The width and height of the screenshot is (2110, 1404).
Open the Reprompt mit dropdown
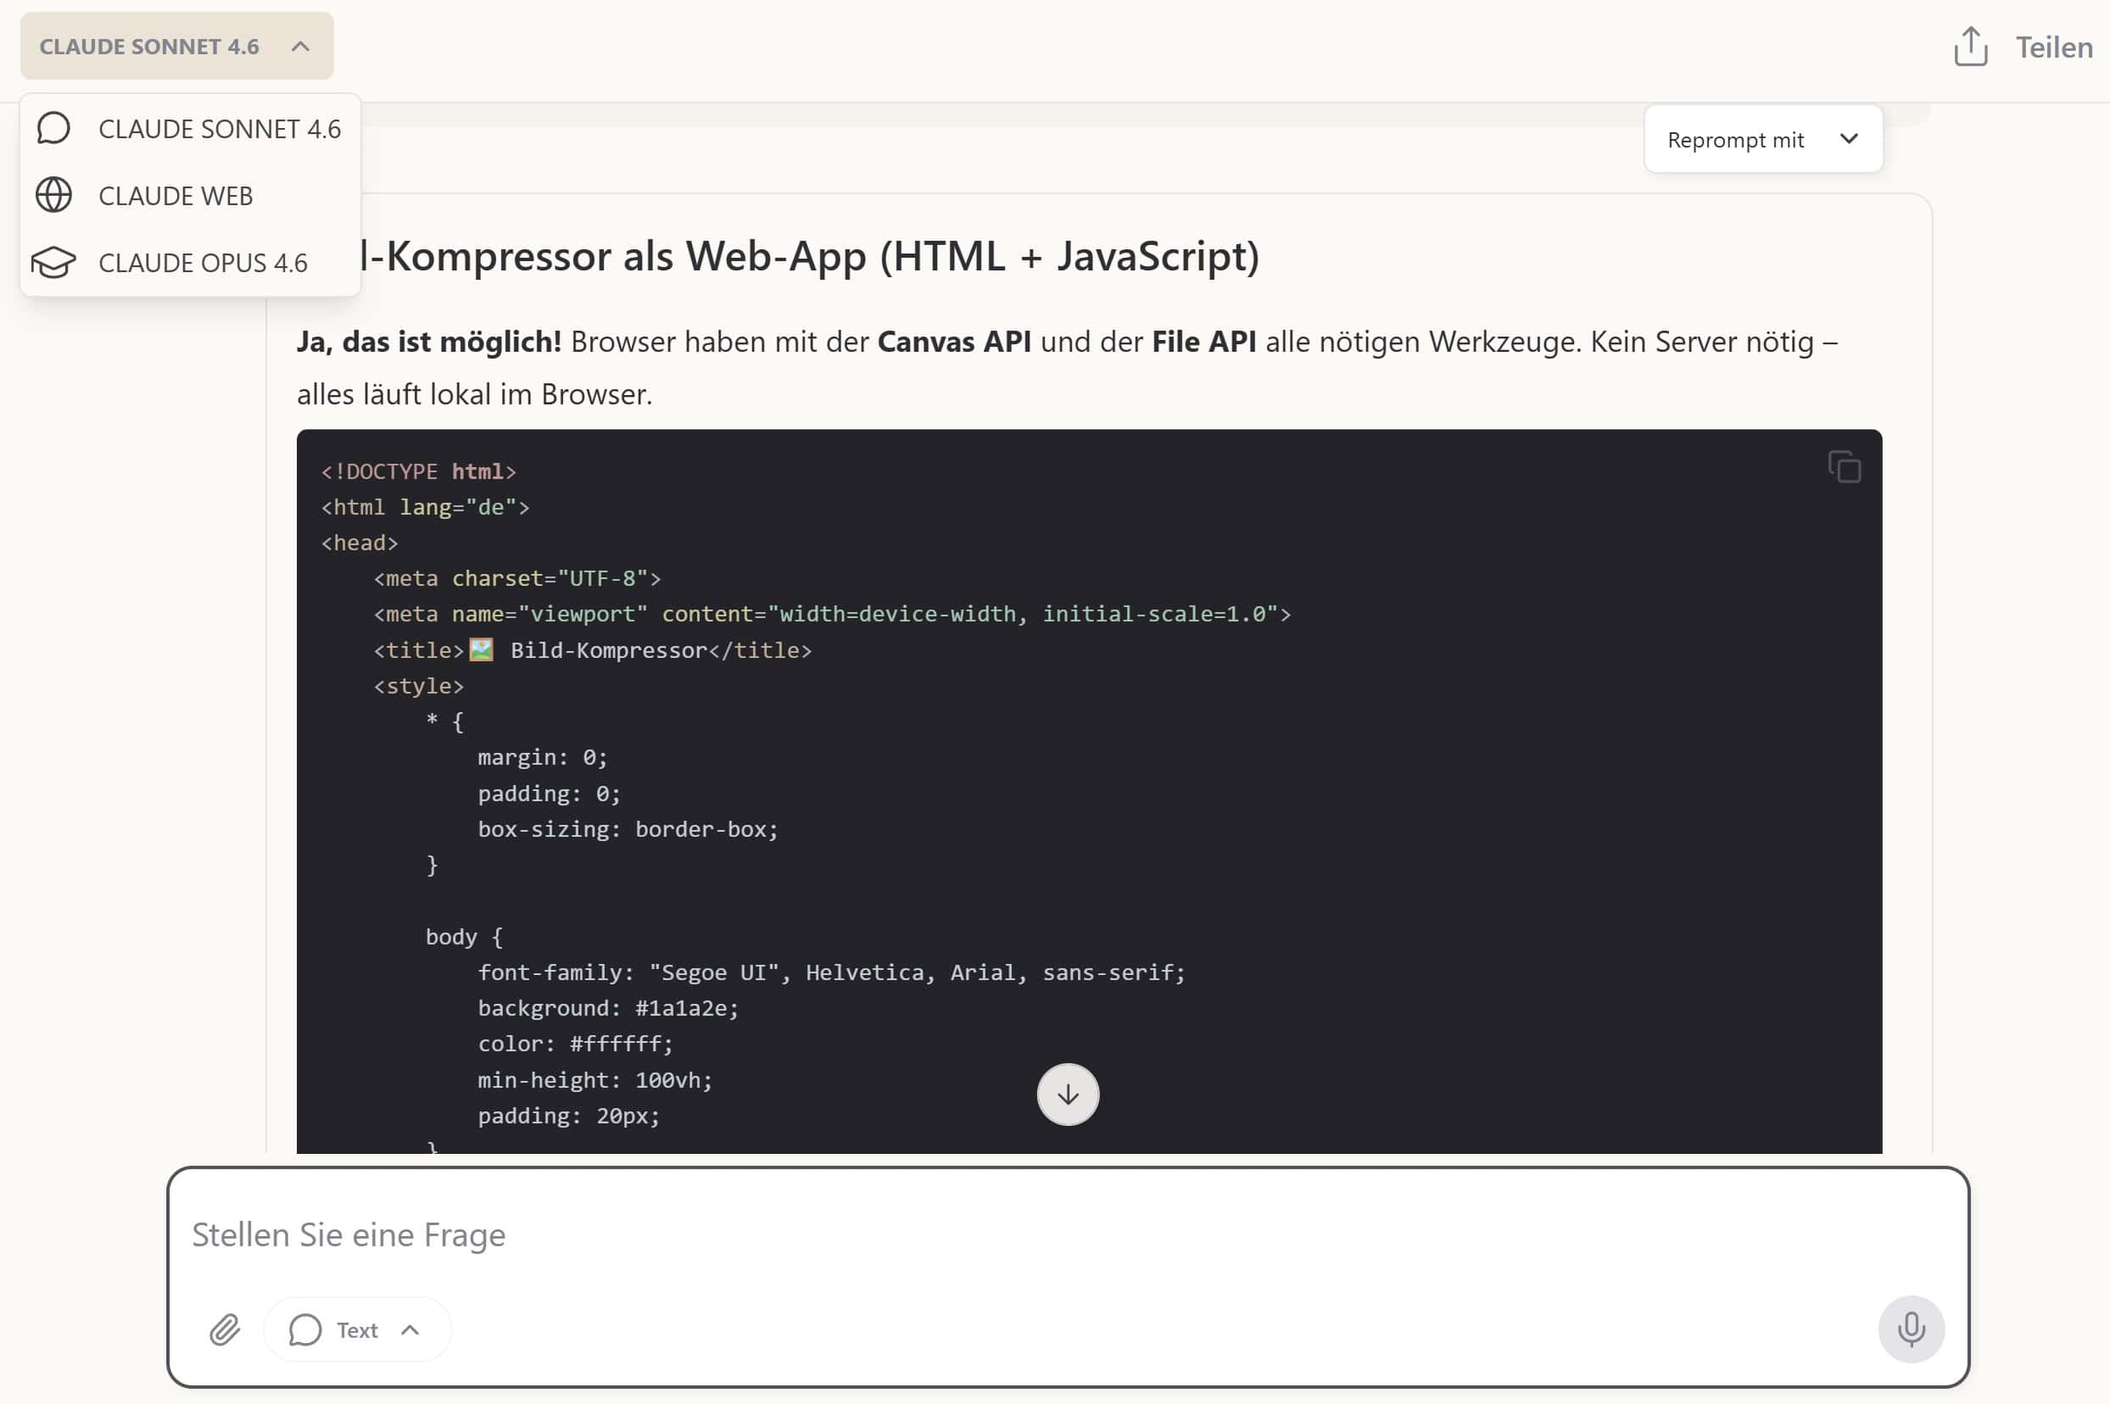click(1735, 140)
